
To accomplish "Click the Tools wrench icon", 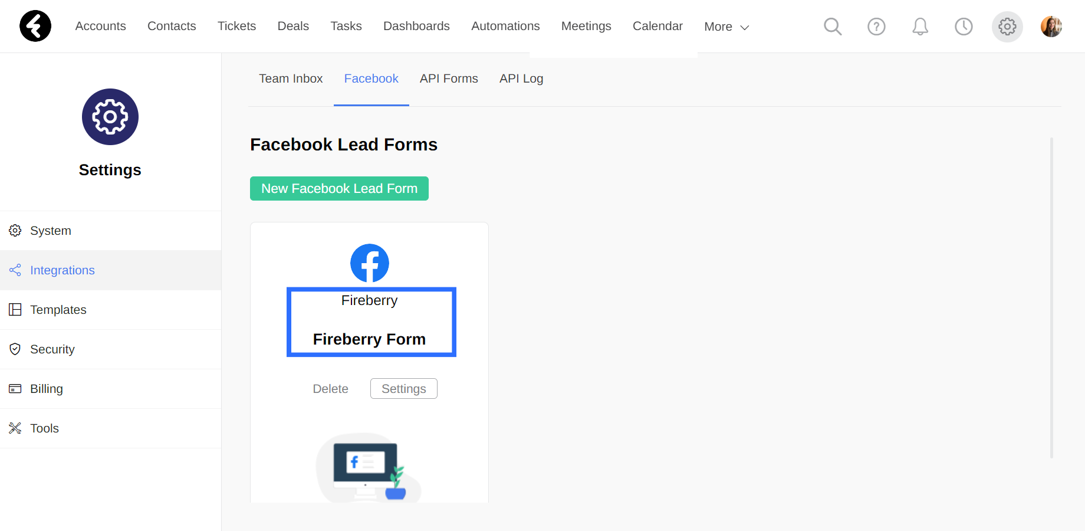I will (15, 428).
